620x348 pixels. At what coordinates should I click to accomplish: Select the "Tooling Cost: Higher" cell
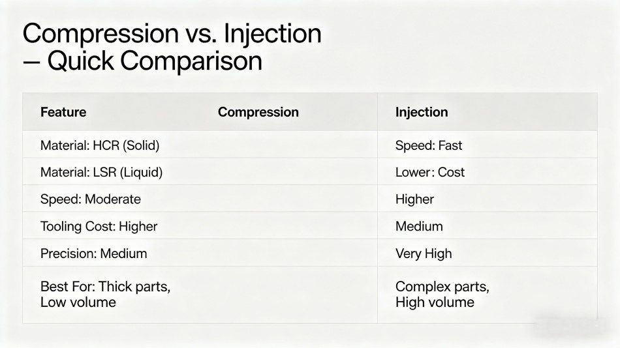pyautogui.click(x=99, y=226)
